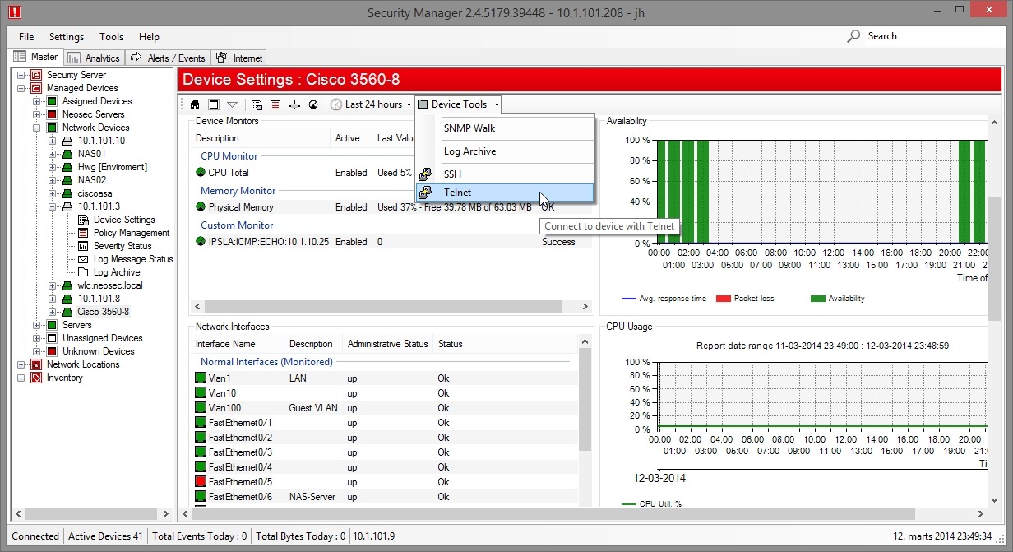
Task: Collapse the 10.1.101.3 device node
Action: 53,206
